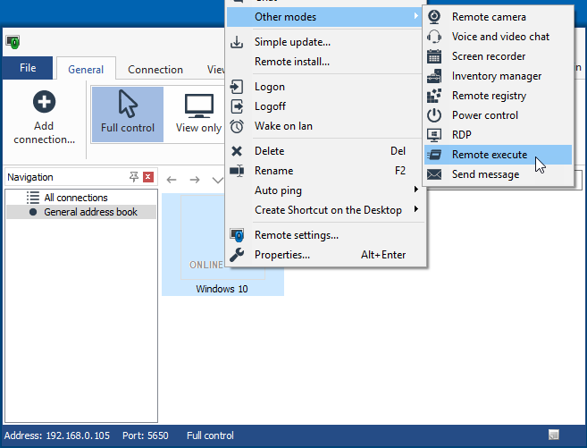Open the Connection ribbon tab
Viewport: 587px width, 448px height.
155,70
